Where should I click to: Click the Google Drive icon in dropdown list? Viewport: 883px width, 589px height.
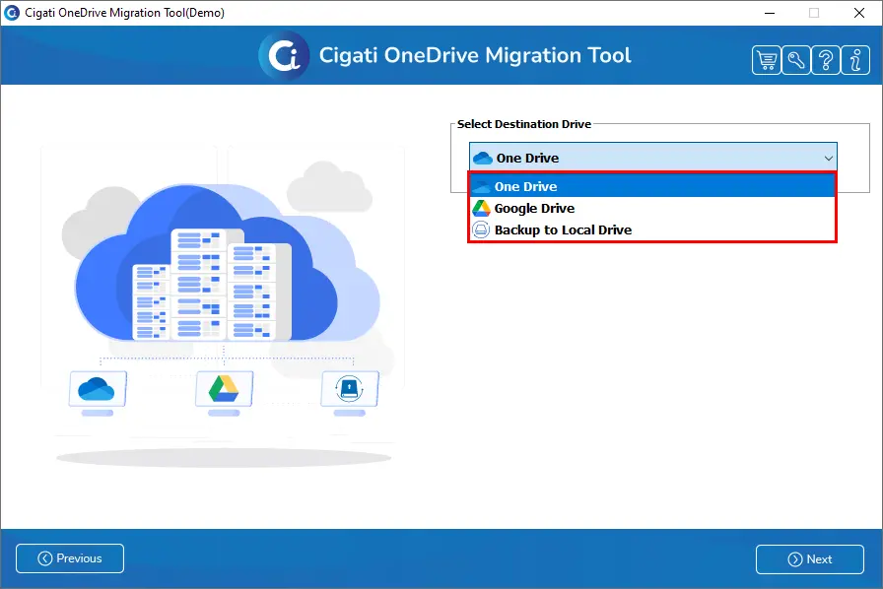point(481,209)
